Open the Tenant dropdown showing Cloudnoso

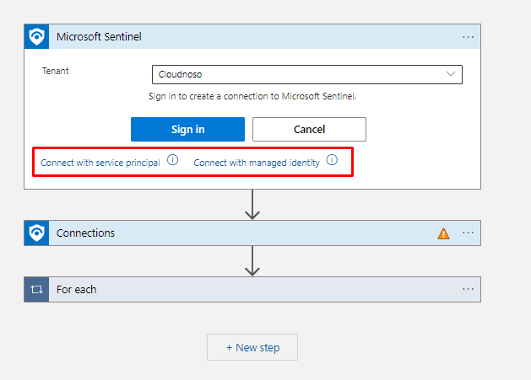coord(306,74)
